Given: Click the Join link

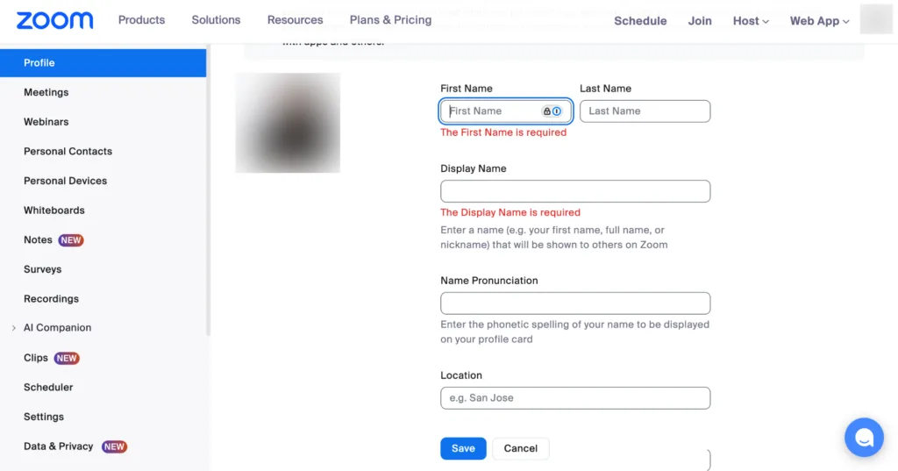Looking at the screenshot, I should pyautogui.click(x=700, y=21).
